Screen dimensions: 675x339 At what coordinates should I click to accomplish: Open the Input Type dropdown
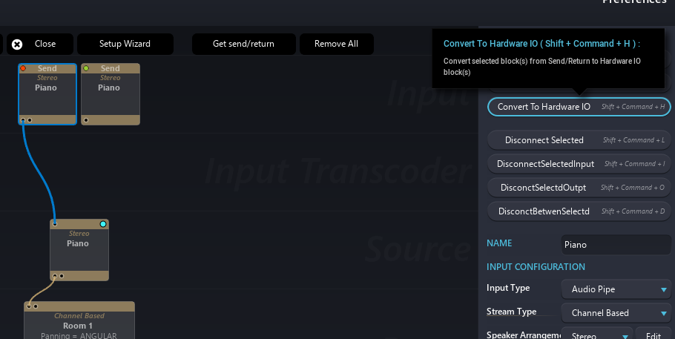pyautogui.click(x=616, y=289)
